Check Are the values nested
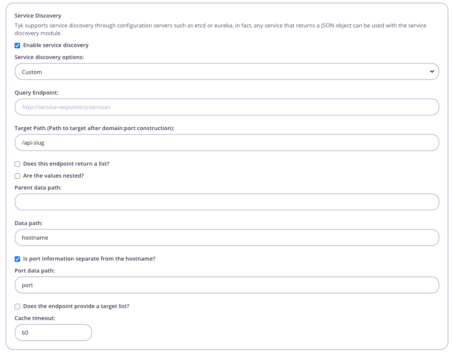This screenshot has height=353, width=454. [x=17, y=176]
